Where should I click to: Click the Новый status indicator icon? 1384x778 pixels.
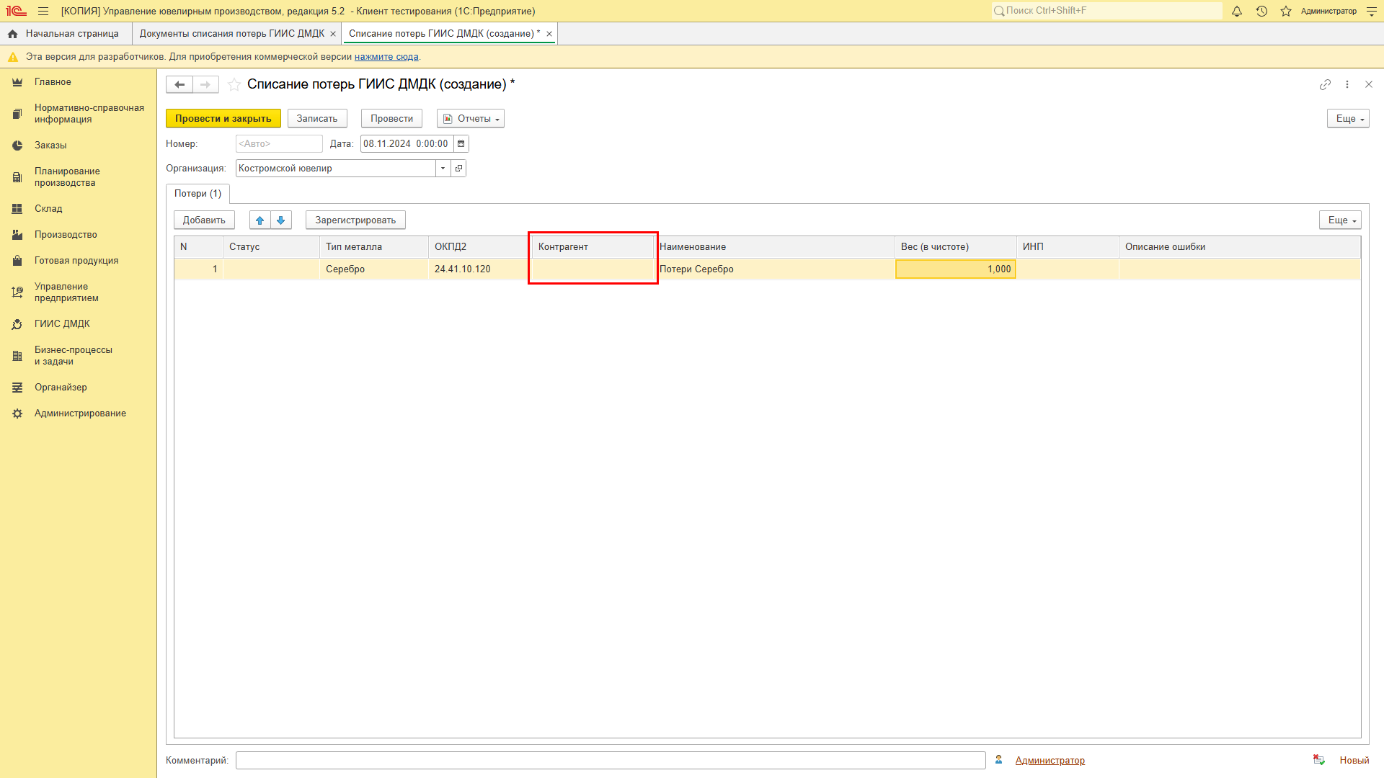click(x=1319, y=761)
